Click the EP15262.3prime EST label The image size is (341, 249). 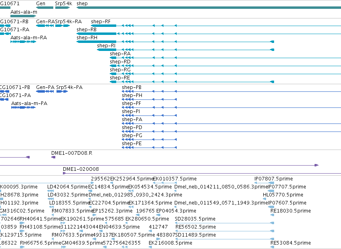[113, 211]
